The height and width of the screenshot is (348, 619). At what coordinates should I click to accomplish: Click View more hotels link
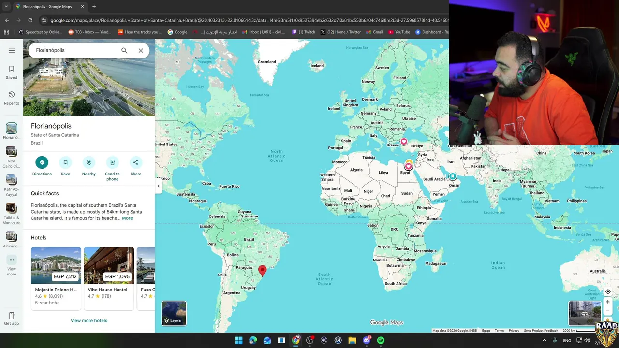[89, 320]
